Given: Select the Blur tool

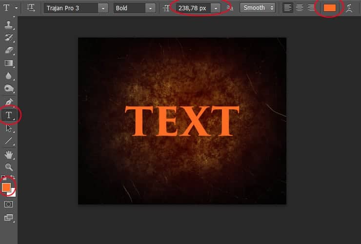Looking at the screenshot, I should click(x=9, y=76).
